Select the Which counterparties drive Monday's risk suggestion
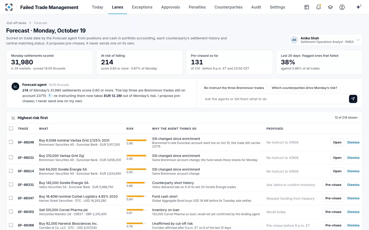This screenshot has height=230, width=369. 304,88
